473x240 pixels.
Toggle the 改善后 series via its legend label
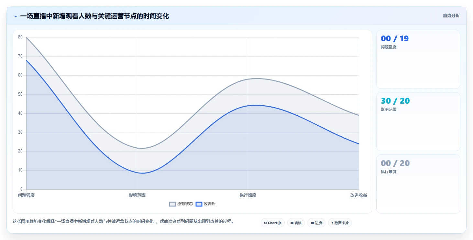[210, 204]
